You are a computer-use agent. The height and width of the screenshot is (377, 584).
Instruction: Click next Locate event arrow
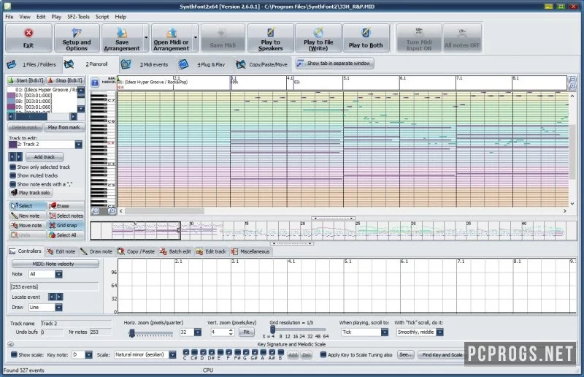59,297
